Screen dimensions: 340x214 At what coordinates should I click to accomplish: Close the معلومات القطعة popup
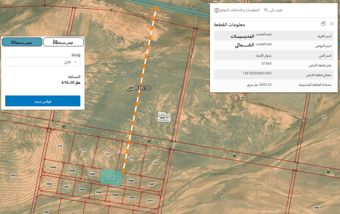tap(332, 24)
